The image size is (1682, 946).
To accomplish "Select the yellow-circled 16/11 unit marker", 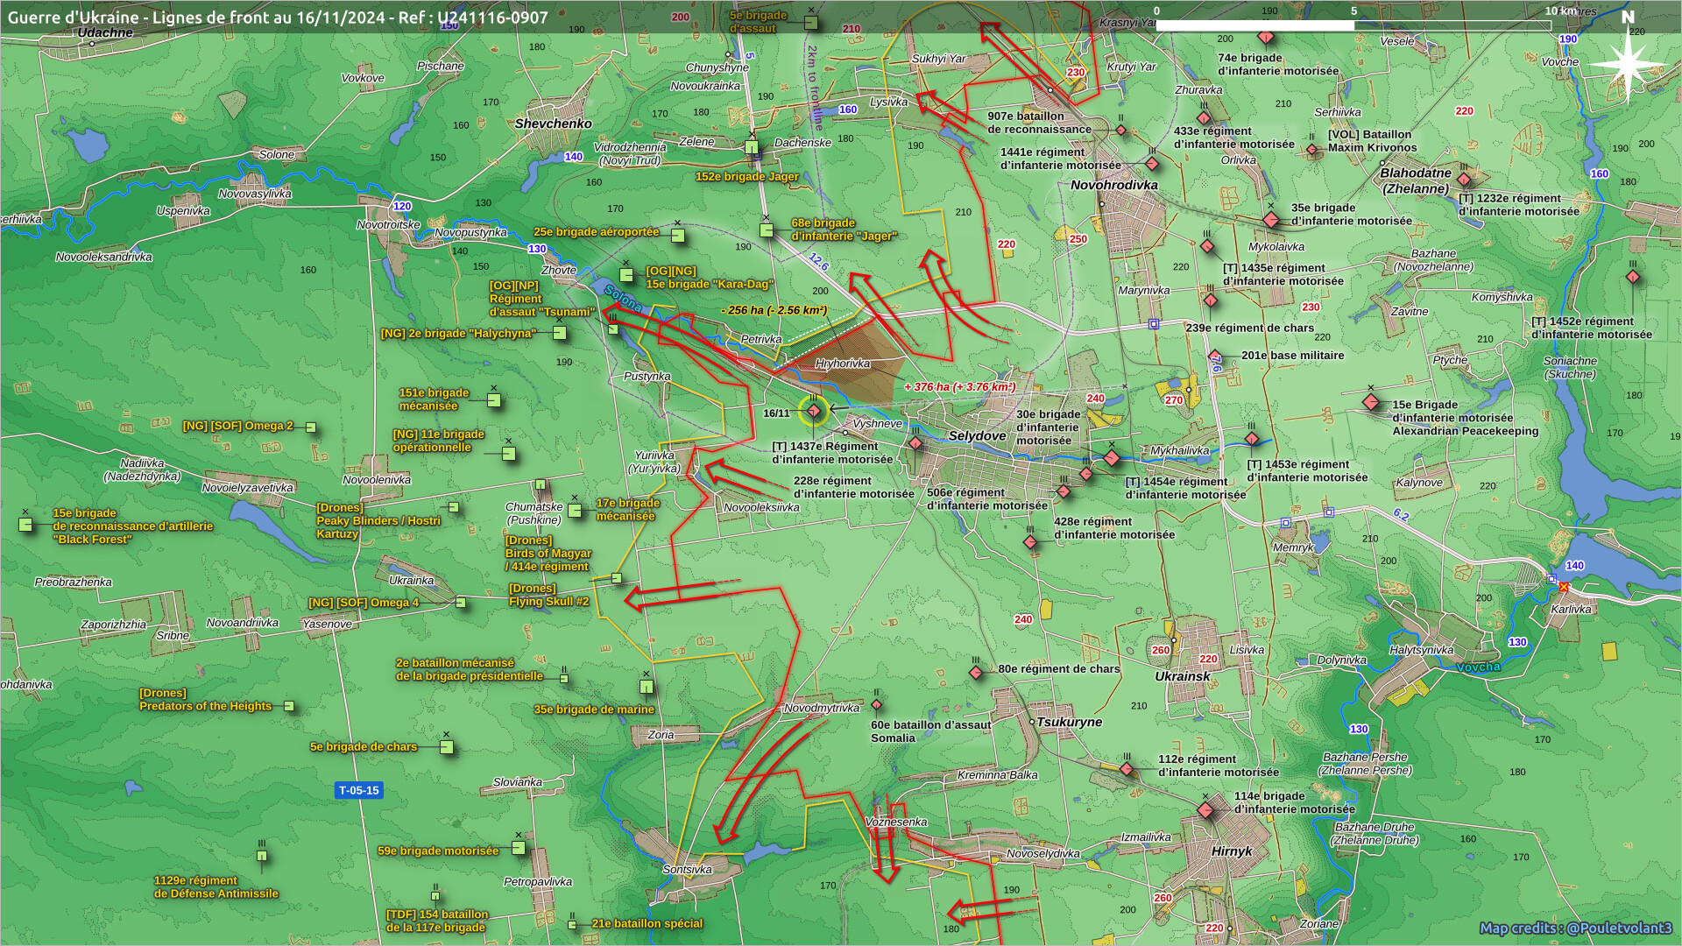I will [814, 410].
